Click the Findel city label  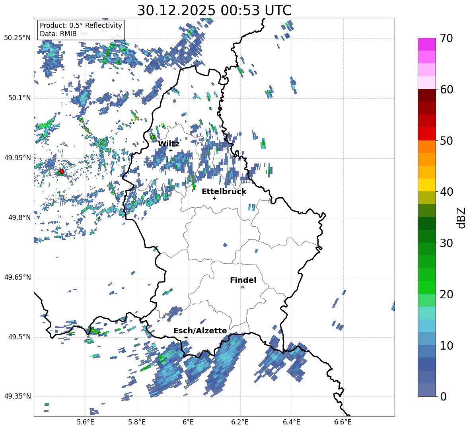click(243, 280)
